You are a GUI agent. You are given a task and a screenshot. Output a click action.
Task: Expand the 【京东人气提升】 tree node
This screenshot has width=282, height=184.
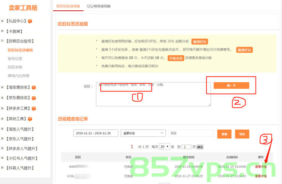click(x=2, y=138)
